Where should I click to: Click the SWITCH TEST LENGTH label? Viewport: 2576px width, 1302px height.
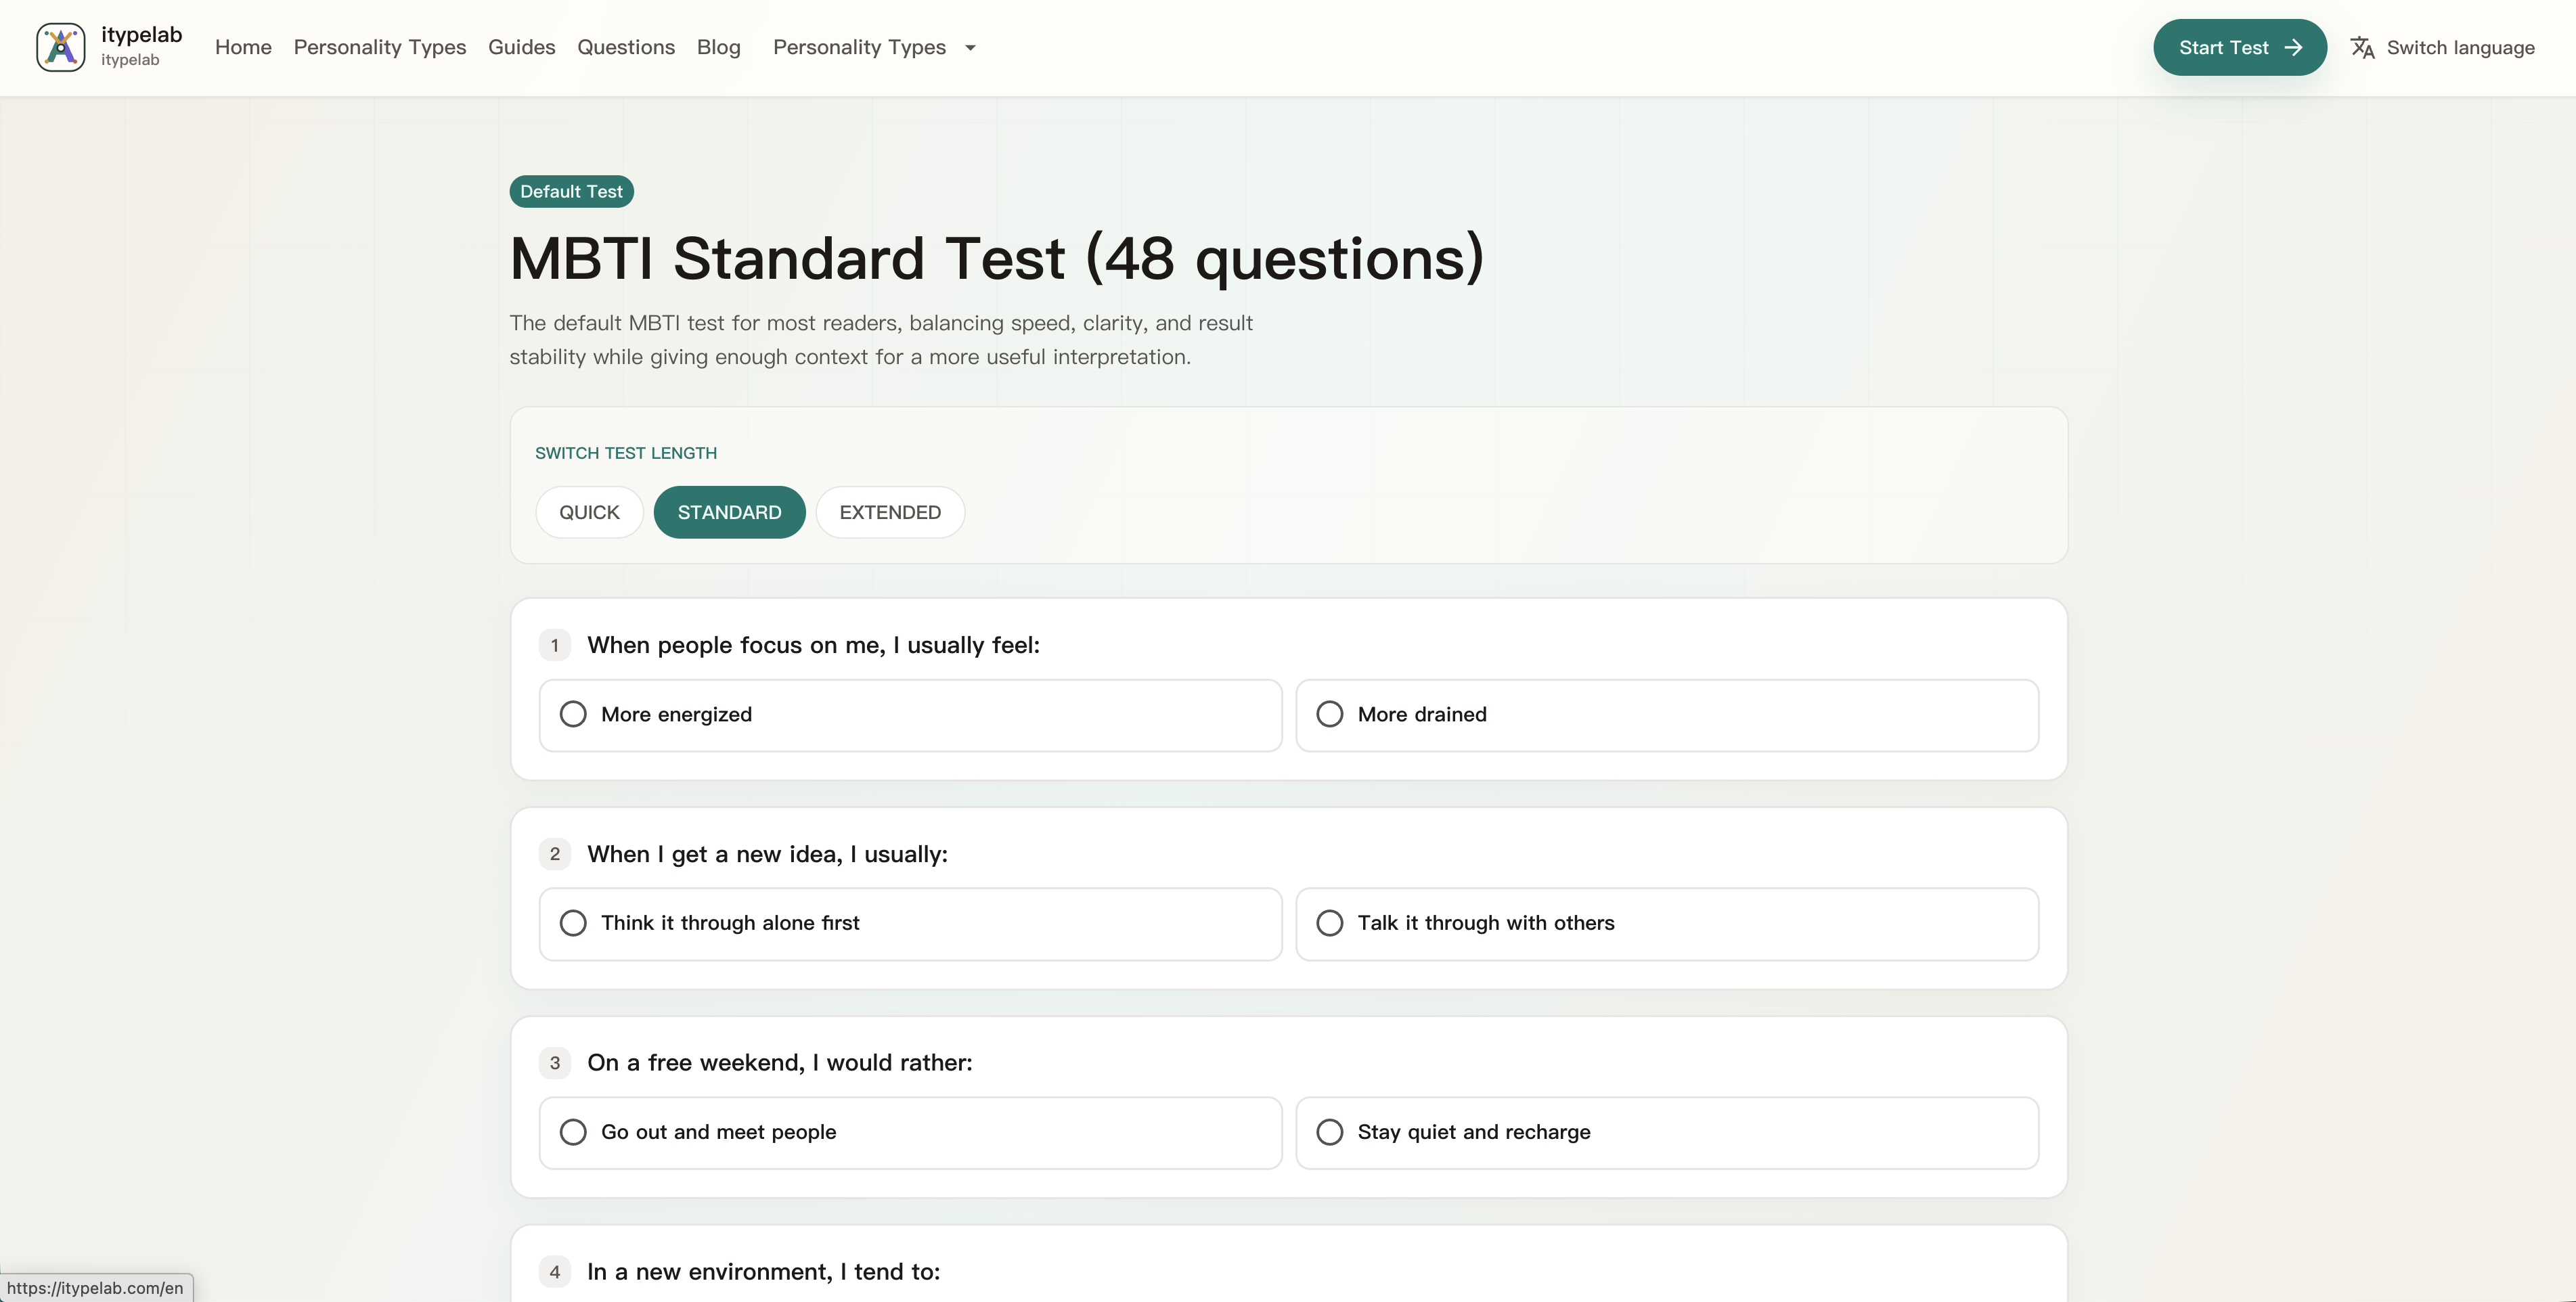coord(626,453)
